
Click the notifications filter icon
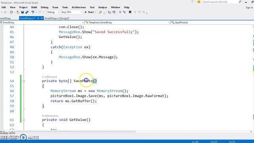(192, 2)
